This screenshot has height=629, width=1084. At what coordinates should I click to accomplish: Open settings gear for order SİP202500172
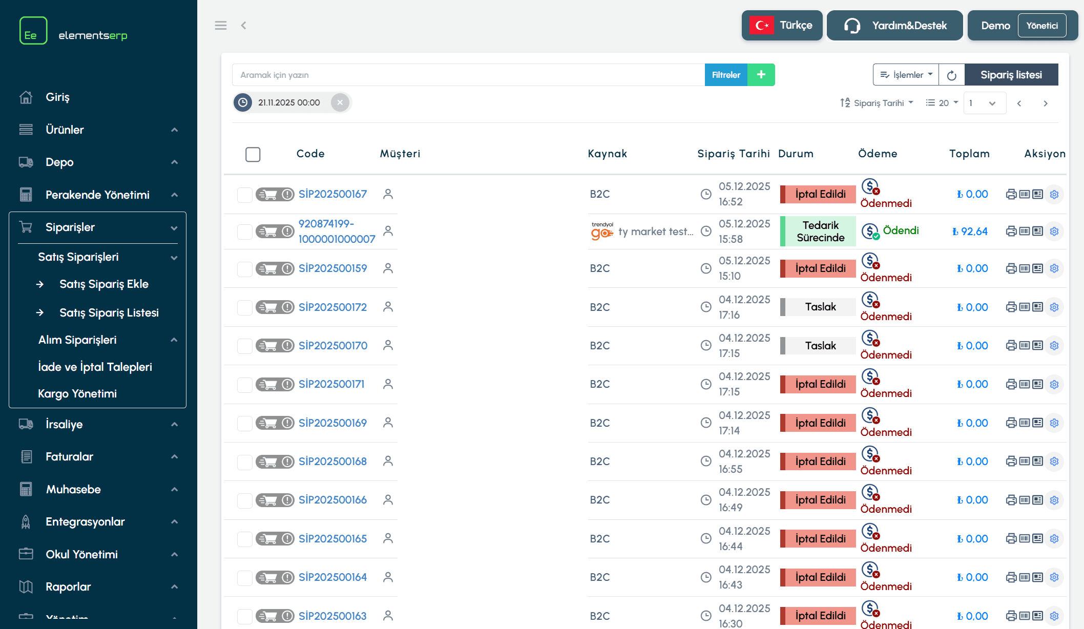(1054, 307)
